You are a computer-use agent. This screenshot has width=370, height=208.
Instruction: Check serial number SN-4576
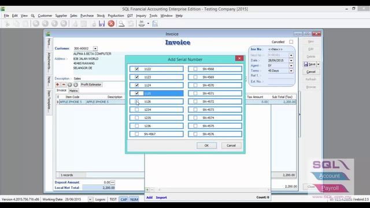point(195,134)
